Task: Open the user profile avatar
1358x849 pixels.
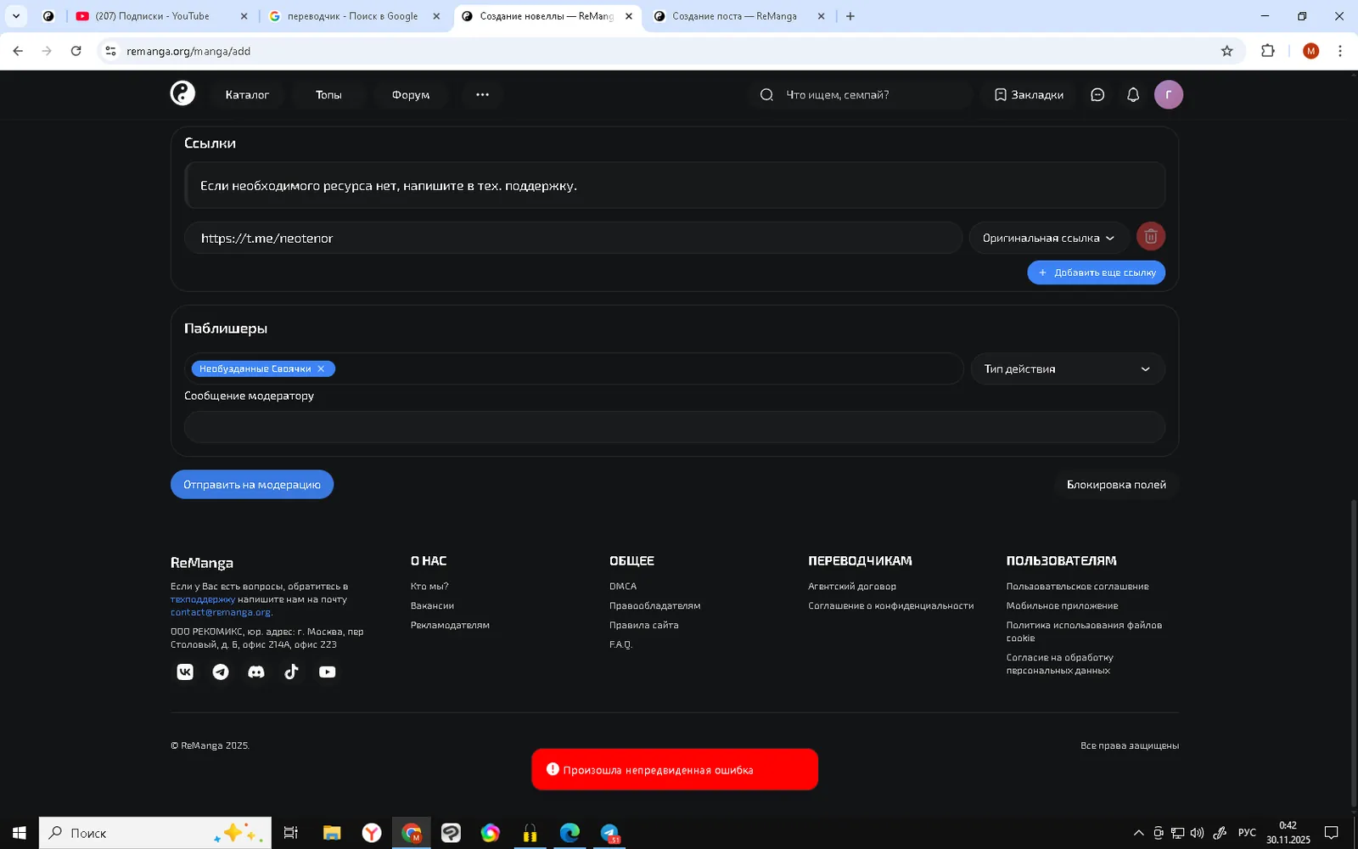Action: pyautogui.click(x=1169, y=94)
